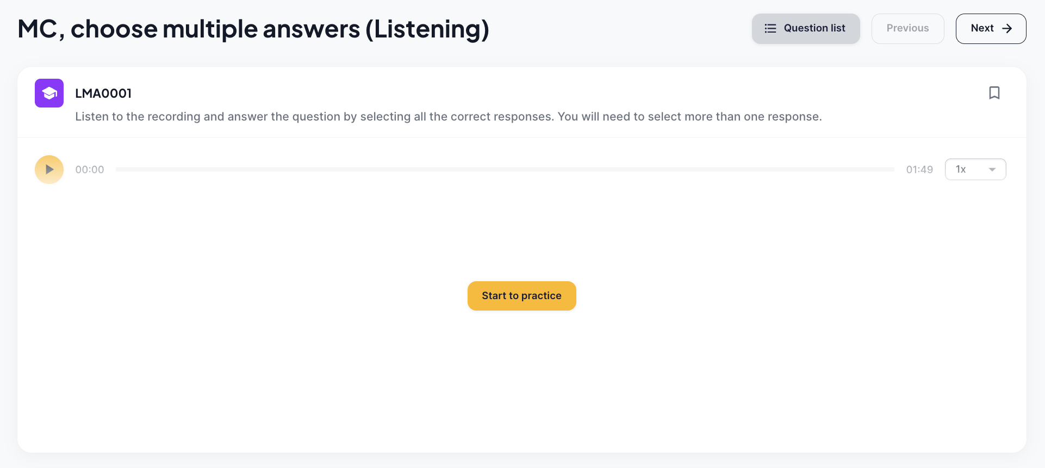Seek to the start of the audio track

[118, 169]
